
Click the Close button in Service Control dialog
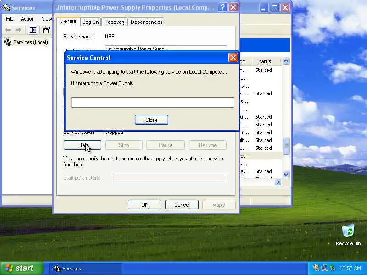point(151,120)
